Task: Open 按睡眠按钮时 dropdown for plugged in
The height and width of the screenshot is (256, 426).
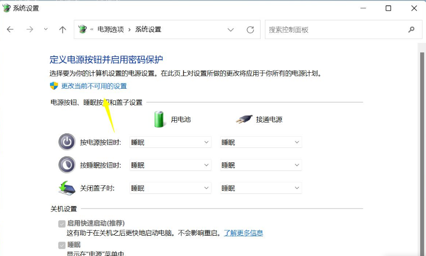Action: [261, 165]
